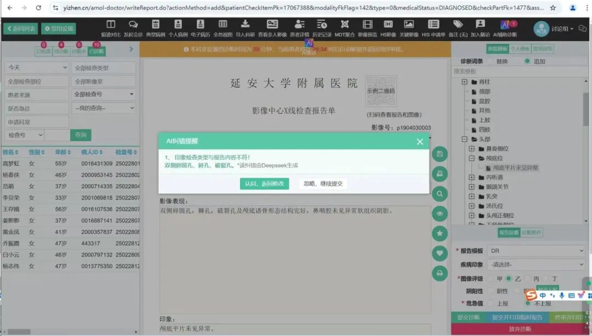Open 历史记录 history records

tap(322, 28)
